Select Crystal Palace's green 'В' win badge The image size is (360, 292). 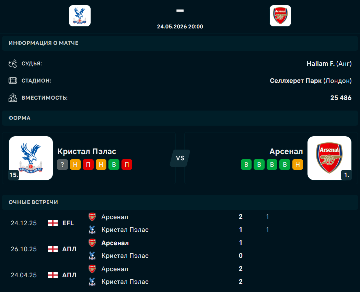pyautogui.click(x=114, y=164)
